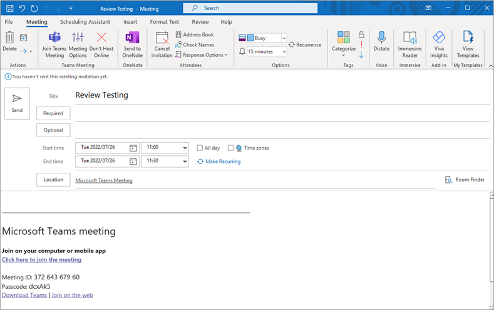Set High Importance red exclamation

[361, 44]
